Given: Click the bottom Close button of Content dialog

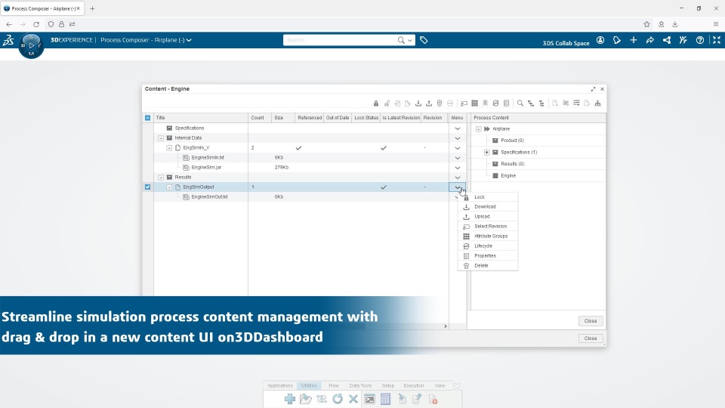Looking at the screenshot, I should [x=591, y=338].
